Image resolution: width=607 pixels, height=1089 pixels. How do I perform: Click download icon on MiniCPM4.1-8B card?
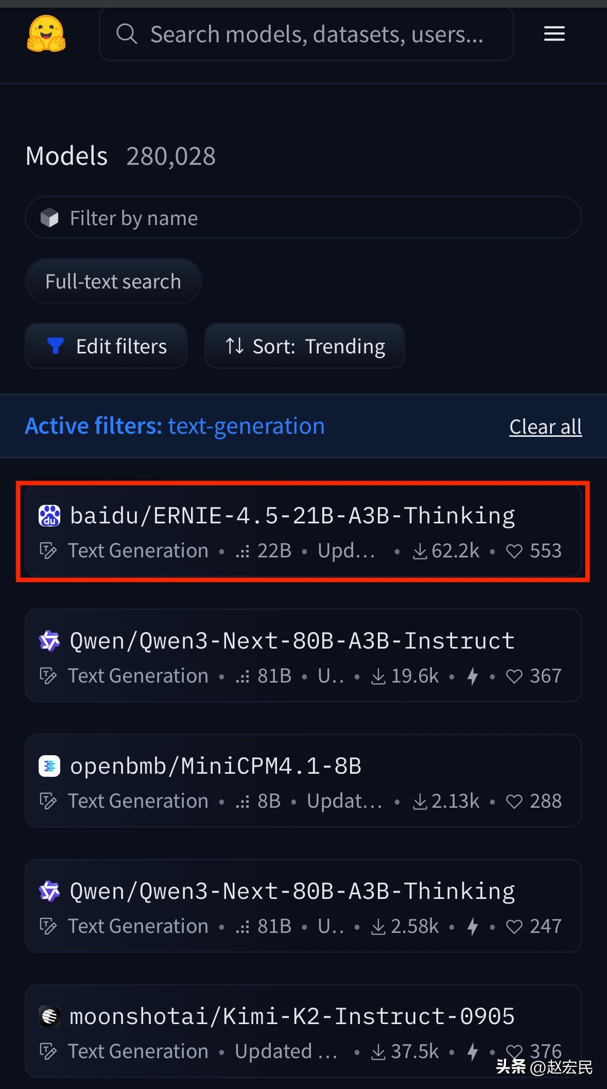[x=420, y=801]
